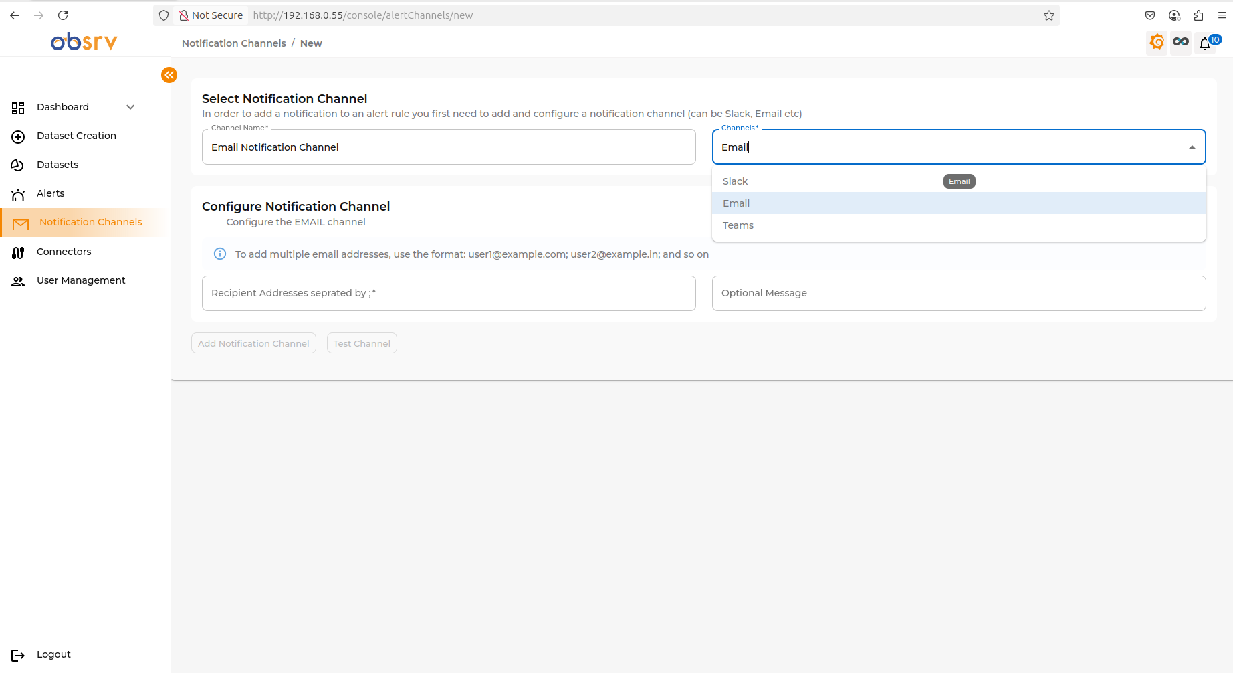This screenshot has width=1233, height=673.
Task: Open browser hamburger menu
Action: [x=1222, y=15]
